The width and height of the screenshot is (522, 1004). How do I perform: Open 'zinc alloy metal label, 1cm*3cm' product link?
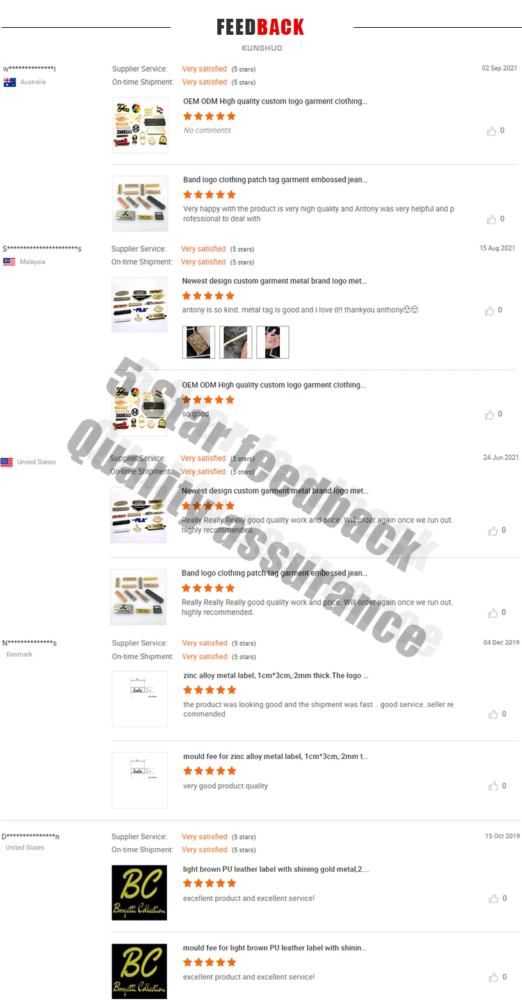[276, 676]
